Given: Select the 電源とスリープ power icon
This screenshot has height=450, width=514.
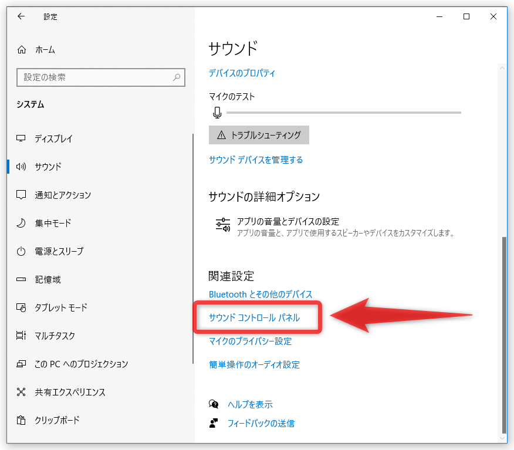Looking at the screenshot, I should click(21, 251).
